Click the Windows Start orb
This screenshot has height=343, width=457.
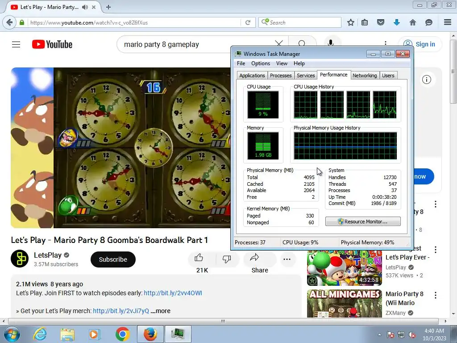point(11,334)
